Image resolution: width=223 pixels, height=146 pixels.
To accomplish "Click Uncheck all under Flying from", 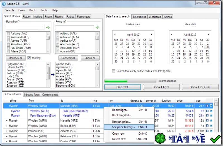I will click(x=16, y=58).
